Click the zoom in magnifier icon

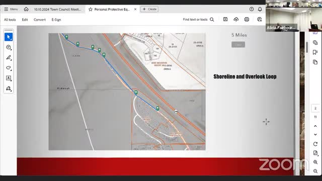[315, 162]
